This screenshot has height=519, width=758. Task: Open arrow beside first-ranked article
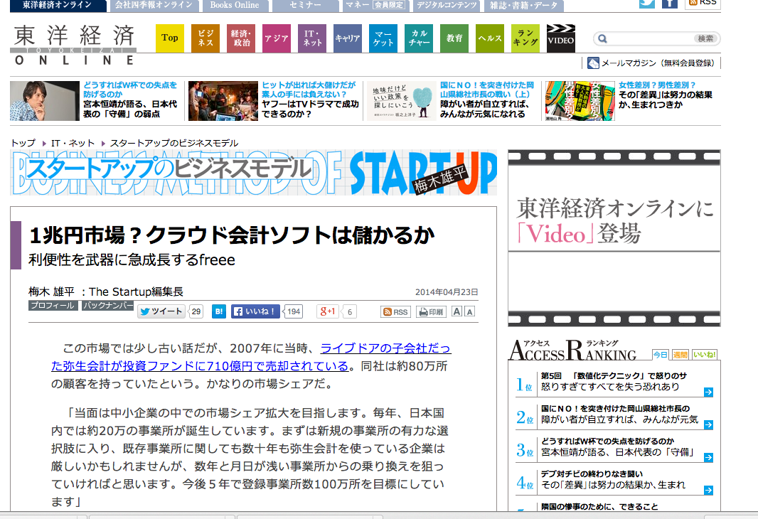708,392
